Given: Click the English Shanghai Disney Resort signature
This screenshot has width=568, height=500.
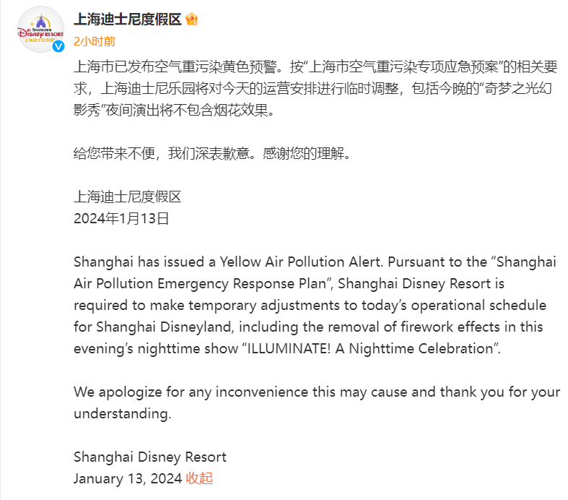Looking at the screenshot, I should pyautogui.click(x=149, y=457).
